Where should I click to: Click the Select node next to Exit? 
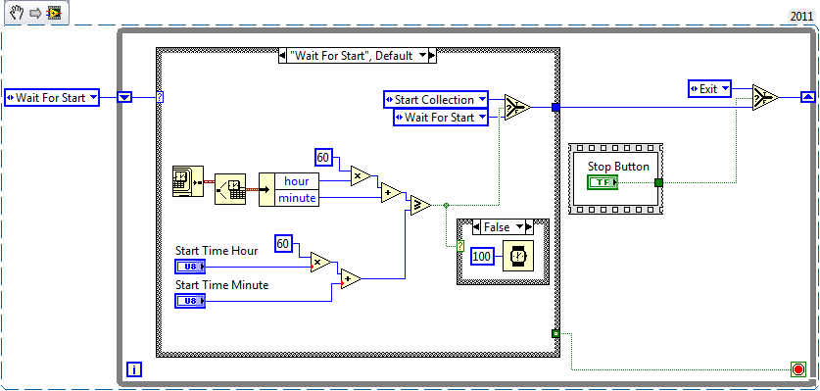[765, 97]
